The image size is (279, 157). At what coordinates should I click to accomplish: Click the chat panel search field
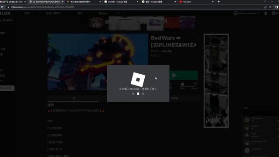pos(261,113)
